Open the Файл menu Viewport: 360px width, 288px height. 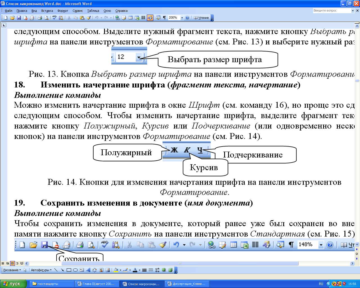[8, 11]
